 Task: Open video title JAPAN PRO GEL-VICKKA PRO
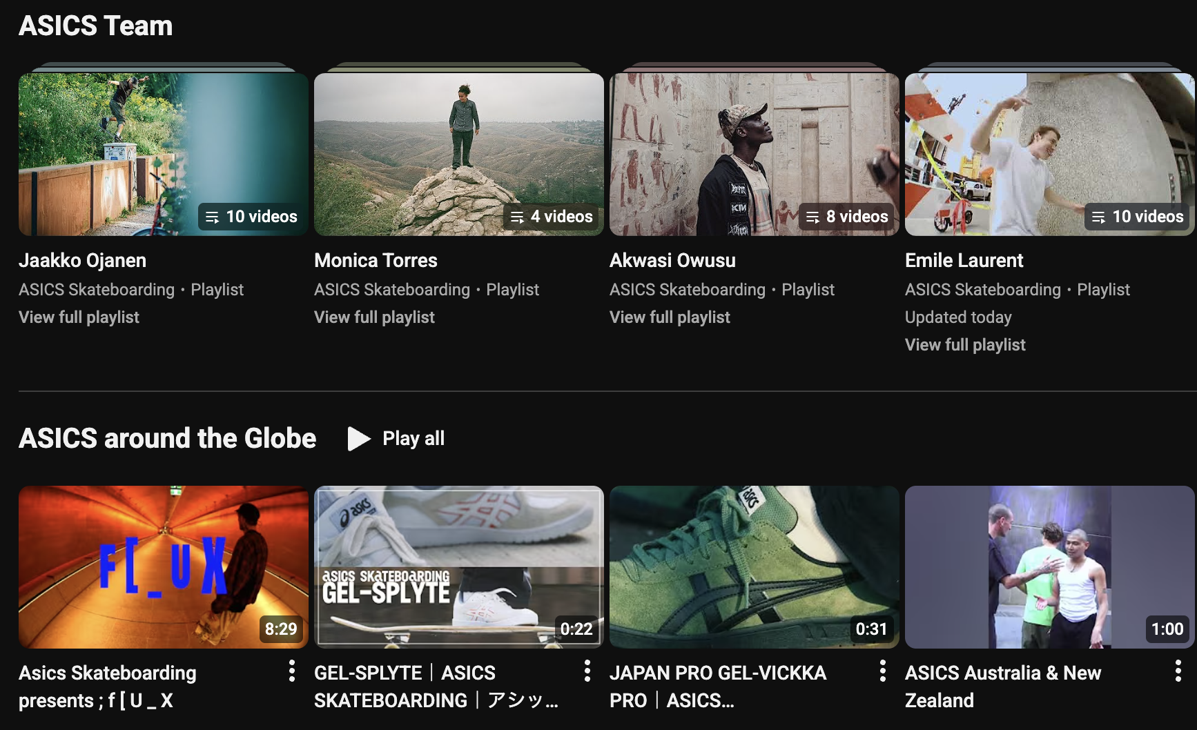click(x=718, y=687)
